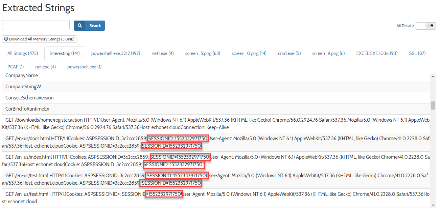
Task: Click the CompanyName string row
Action: tap(22, 76)
